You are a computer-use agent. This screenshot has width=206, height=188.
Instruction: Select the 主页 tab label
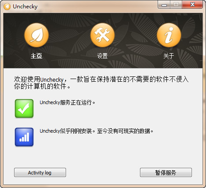tap(37, 56)
